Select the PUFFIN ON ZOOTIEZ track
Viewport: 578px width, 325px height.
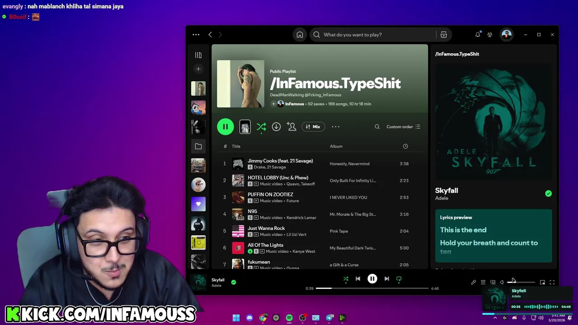click(x=270, y=194)
